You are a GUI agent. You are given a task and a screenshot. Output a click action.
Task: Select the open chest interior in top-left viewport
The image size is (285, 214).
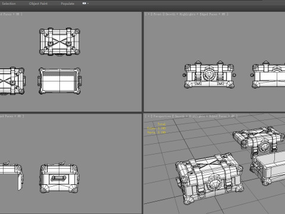pos(59,81)
